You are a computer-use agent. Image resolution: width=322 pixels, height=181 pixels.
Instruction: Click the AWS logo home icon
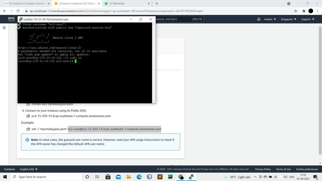(11, 19)
